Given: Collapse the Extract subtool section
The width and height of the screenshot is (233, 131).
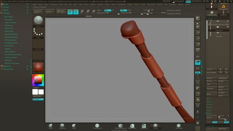Looking at the screenshot, I should click(209, 113).
